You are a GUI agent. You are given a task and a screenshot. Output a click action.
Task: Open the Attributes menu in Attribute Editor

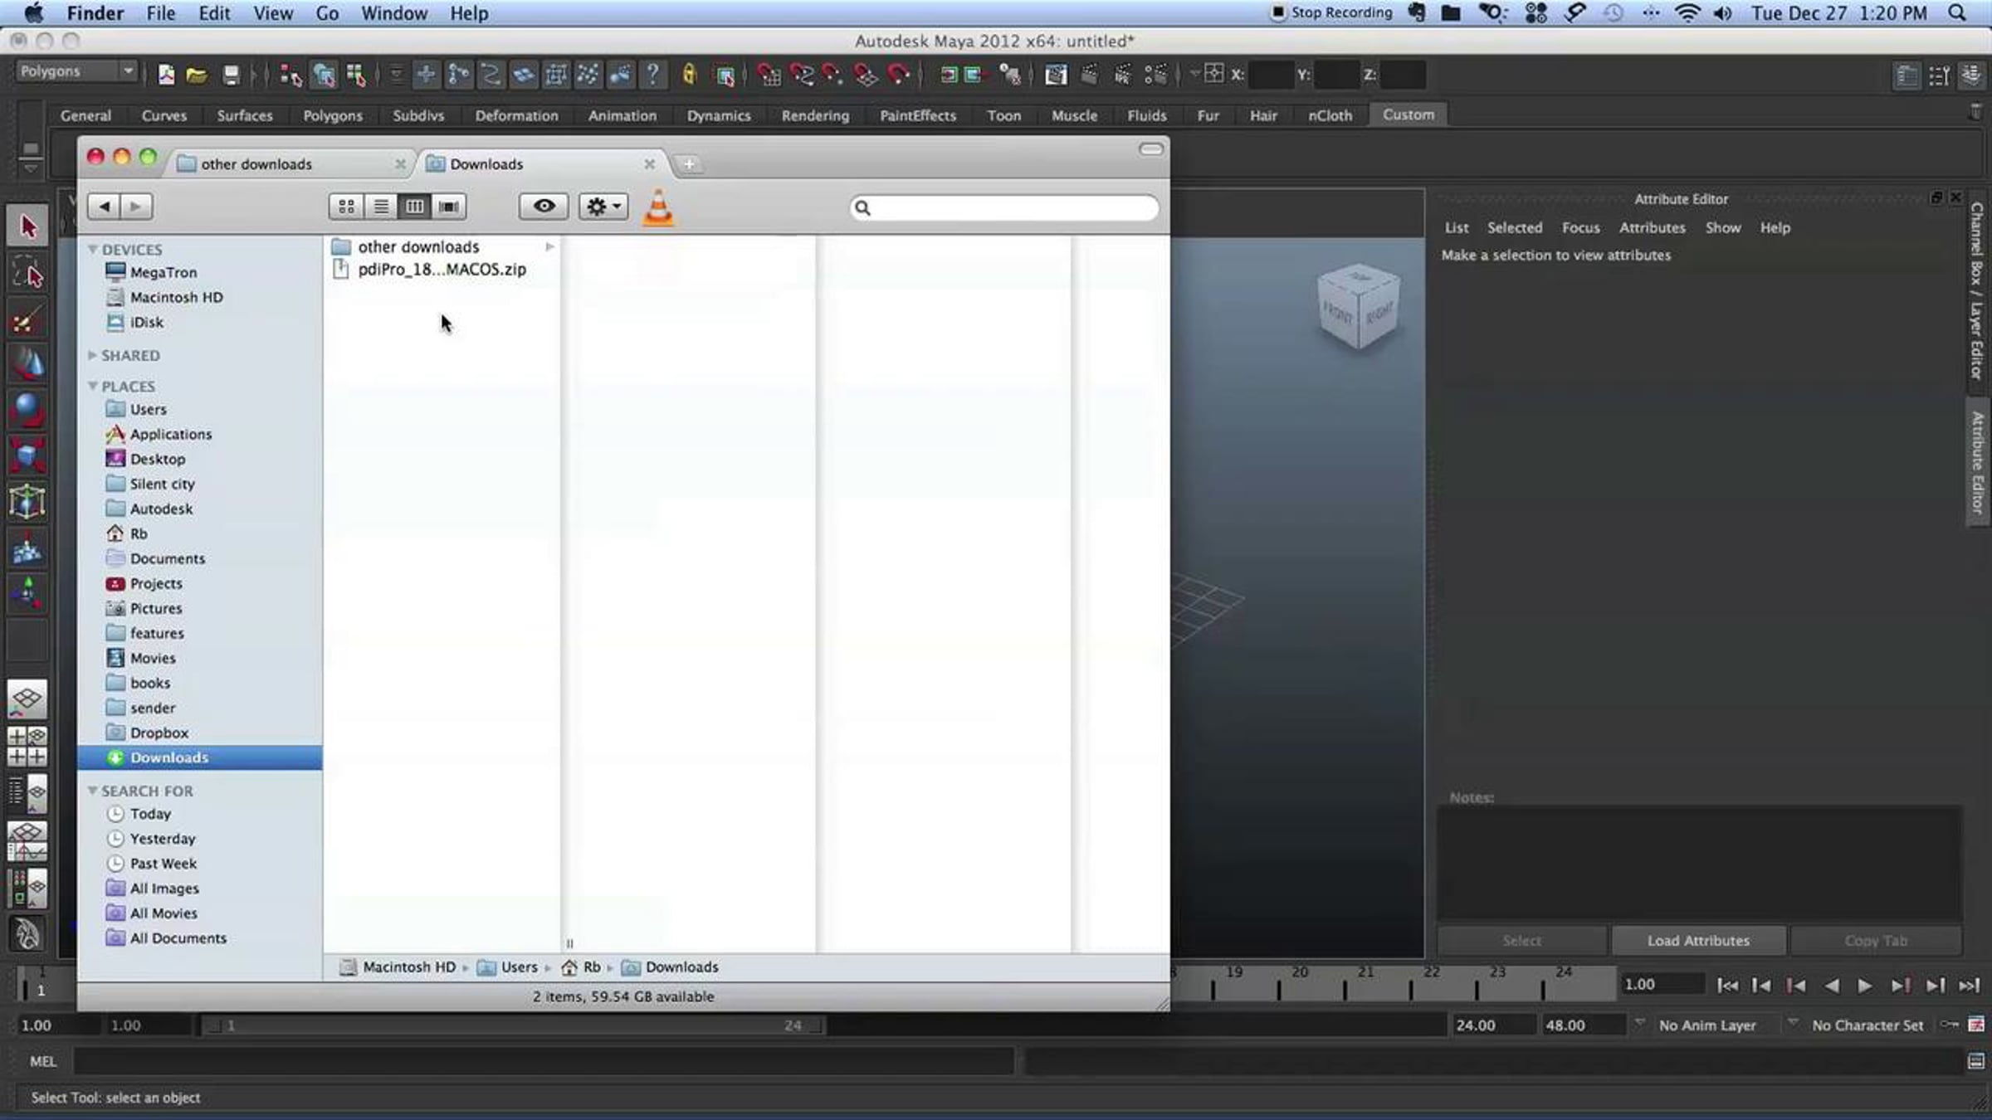click(x=1652, y=227)
